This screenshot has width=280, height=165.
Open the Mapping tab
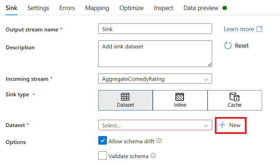click(x=97, y=8)
